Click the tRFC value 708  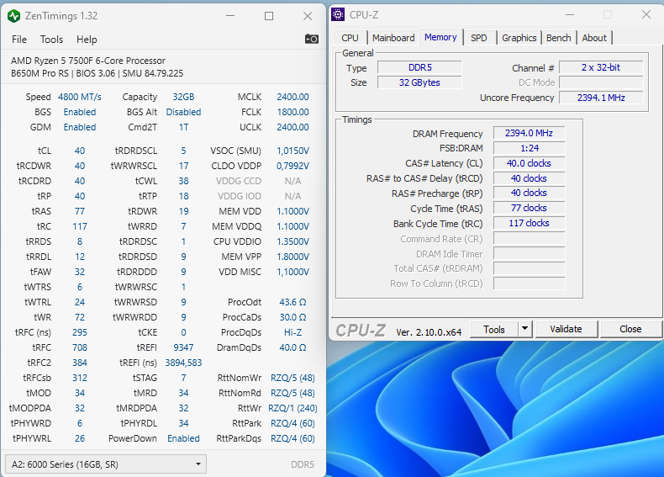coord(80,347)
